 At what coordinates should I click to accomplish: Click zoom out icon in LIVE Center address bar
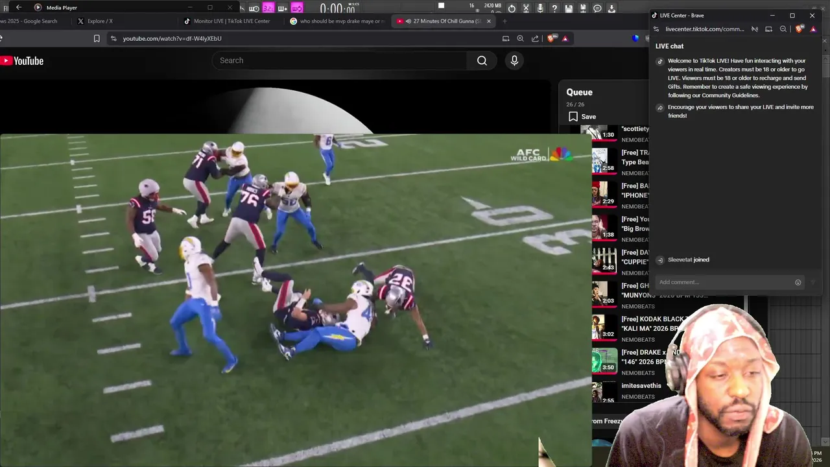(x=783, y=29)
